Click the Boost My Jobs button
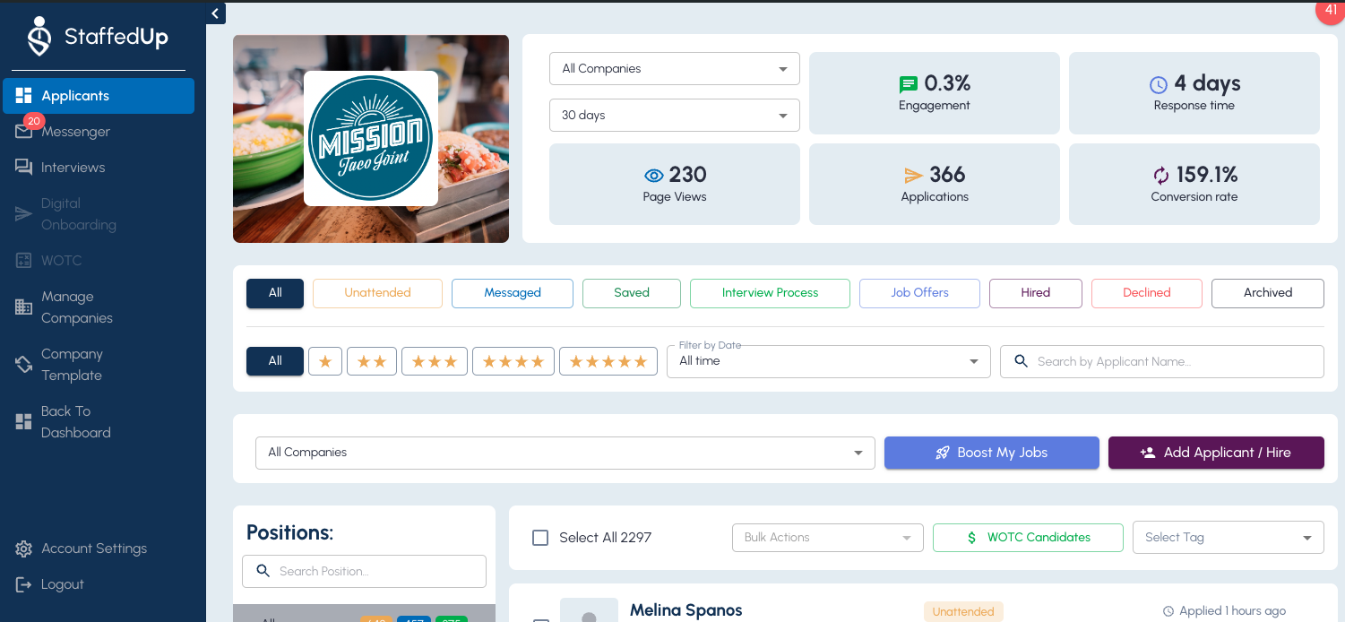1345x622 pixels. [x=991, y=453]
